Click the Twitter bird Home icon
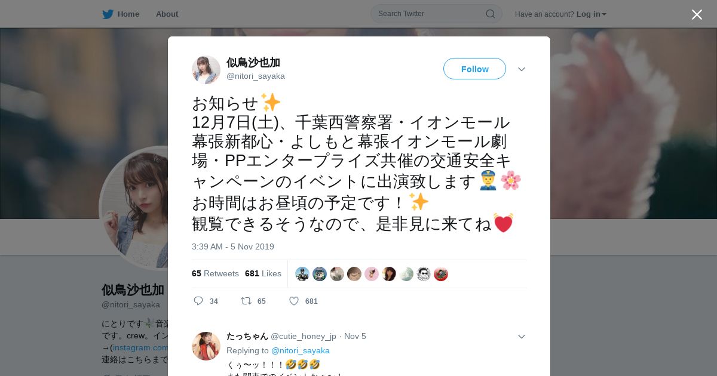 pos(108,14)
